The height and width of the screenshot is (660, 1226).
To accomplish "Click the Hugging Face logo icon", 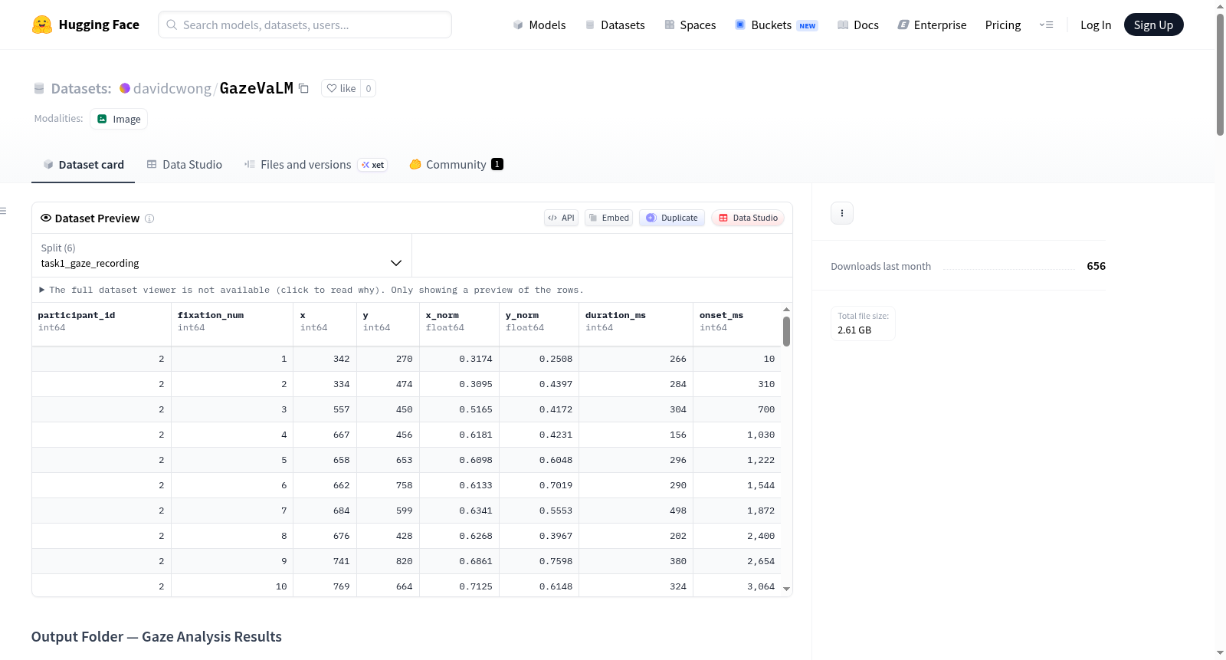I will pyautogui.click(x=42, y=25).
